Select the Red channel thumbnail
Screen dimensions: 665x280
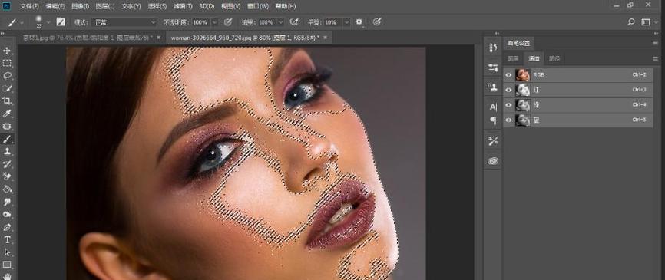[522, 90]
